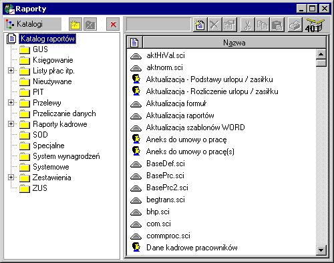Select Aktualizacja - Podstawy urlopu / zasiłku

[210, 79]
